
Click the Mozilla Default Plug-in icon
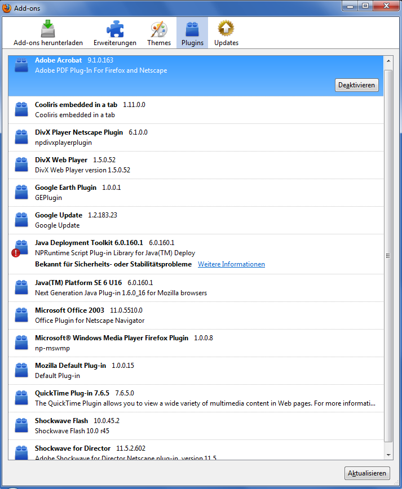coord(21,370)
